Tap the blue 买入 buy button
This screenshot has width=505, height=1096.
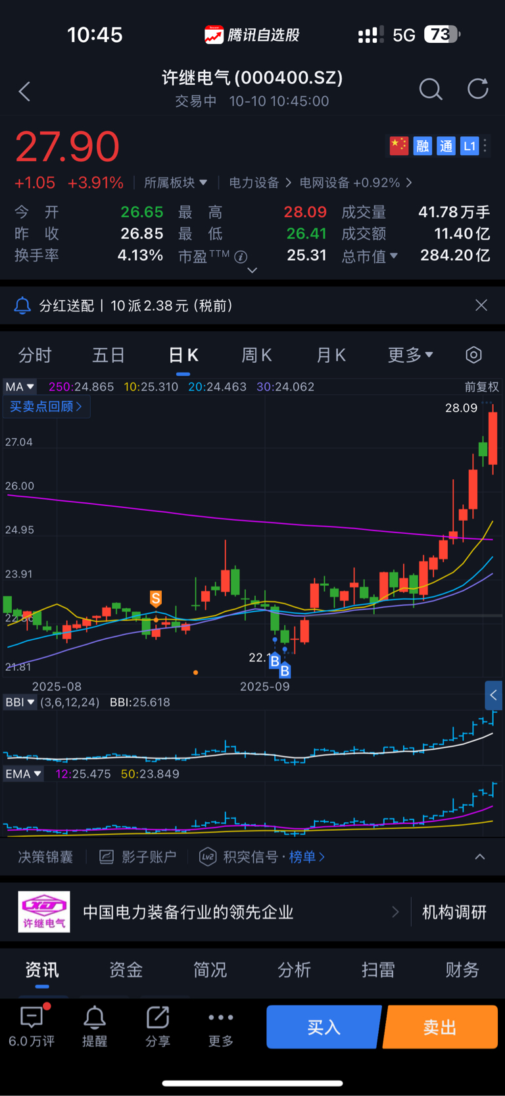[324, 1027]
